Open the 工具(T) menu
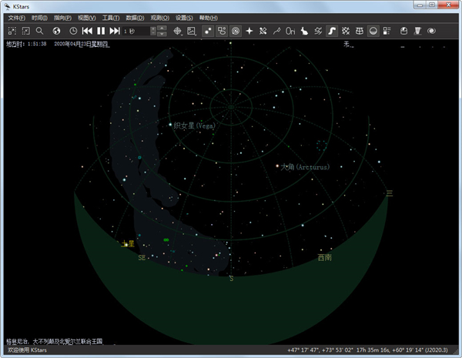462x358 pixels. point(111,17)
